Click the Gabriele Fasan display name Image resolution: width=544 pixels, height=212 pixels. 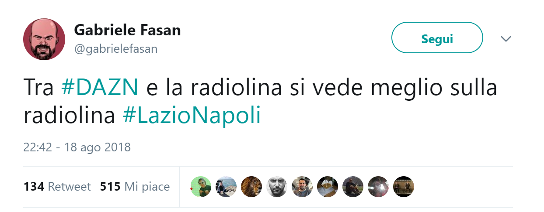pos(127,30)
